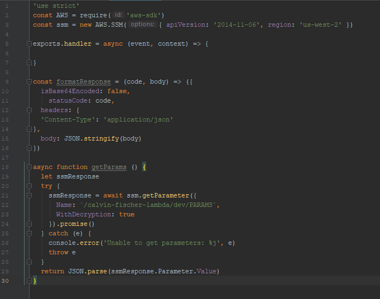Click the underlined getParams function name

[x=109, y=167]
